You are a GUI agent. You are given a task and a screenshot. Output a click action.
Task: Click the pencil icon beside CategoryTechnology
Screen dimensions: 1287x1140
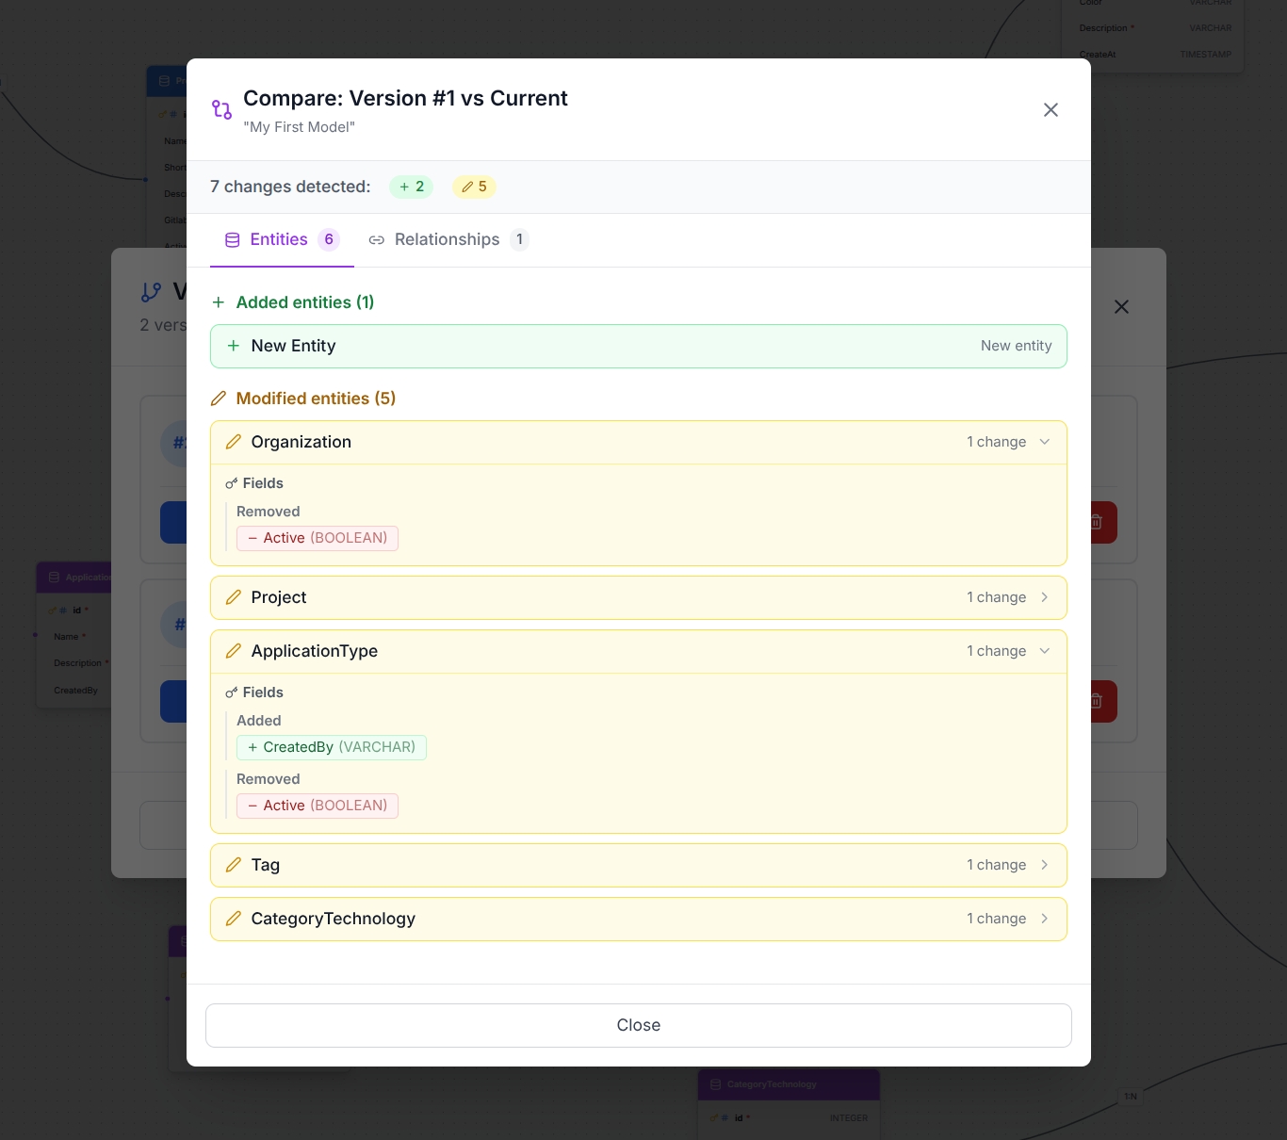[x=234, y=919]
